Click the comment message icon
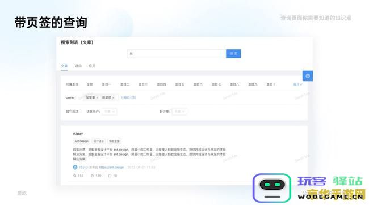369x205 pixels. pyautogui.click(x=110, y=176)
